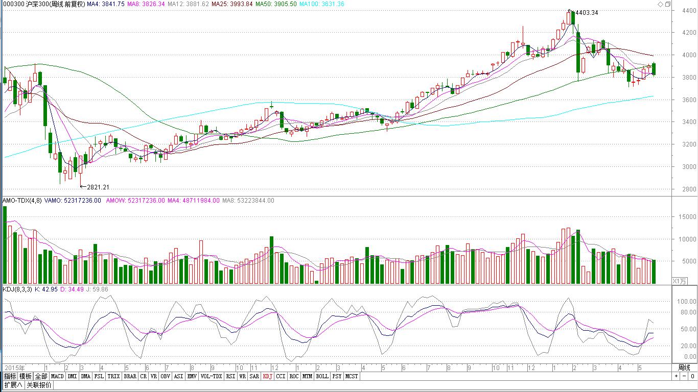Switch indicator to MTM

(x=307, y=376)
